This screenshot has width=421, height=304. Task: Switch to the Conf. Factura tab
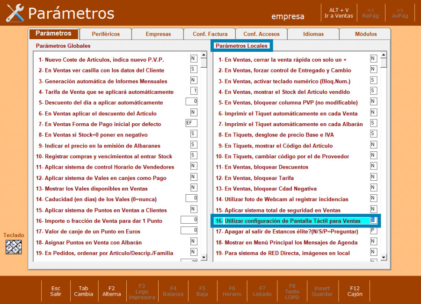pos(210,34)
